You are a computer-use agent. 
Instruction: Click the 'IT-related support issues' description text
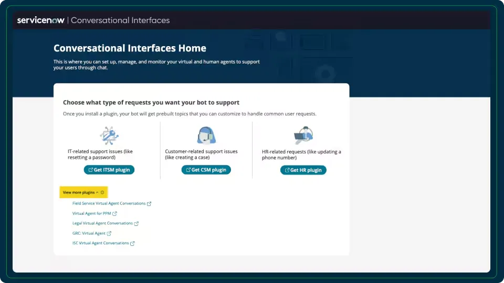(100, 154)
